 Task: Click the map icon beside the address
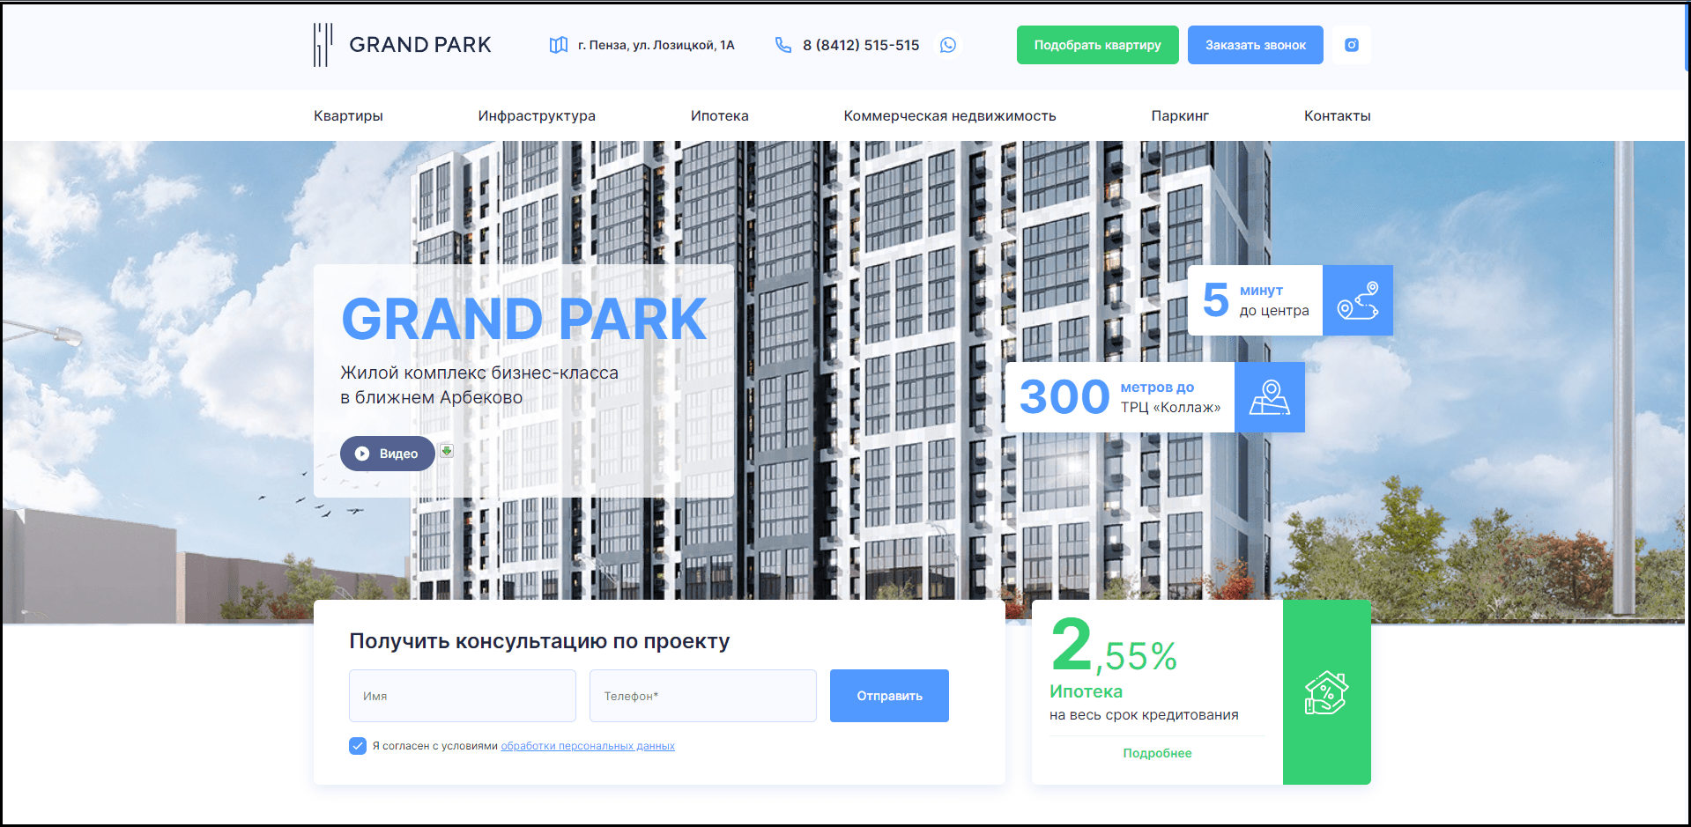click(558, 45)
